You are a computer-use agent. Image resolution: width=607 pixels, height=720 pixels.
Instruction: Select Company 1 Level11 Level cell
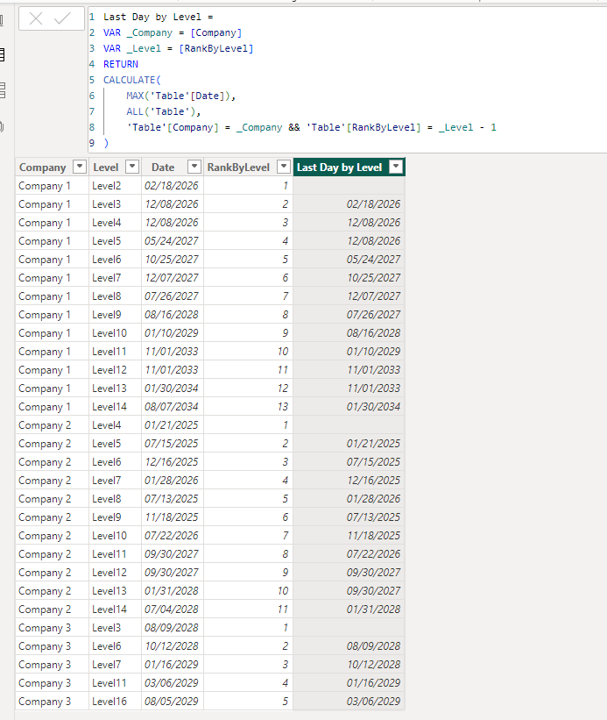tap(115, 352)
